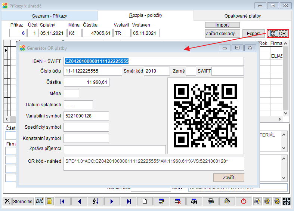Click the Splatný date field

pyautogui.click(x=53, y=33)
